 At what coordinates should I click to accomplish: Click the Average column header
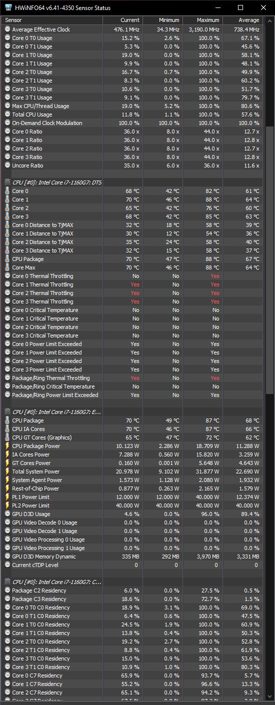[242, 20]
